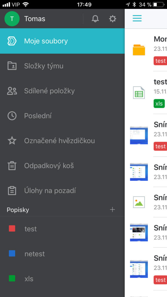Select the blue netest label swatch
167x297 pixels.
[x=12, y=253]
